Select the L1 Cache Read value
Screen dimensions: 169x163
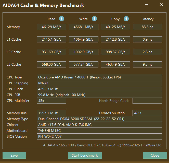pos(51,39)
